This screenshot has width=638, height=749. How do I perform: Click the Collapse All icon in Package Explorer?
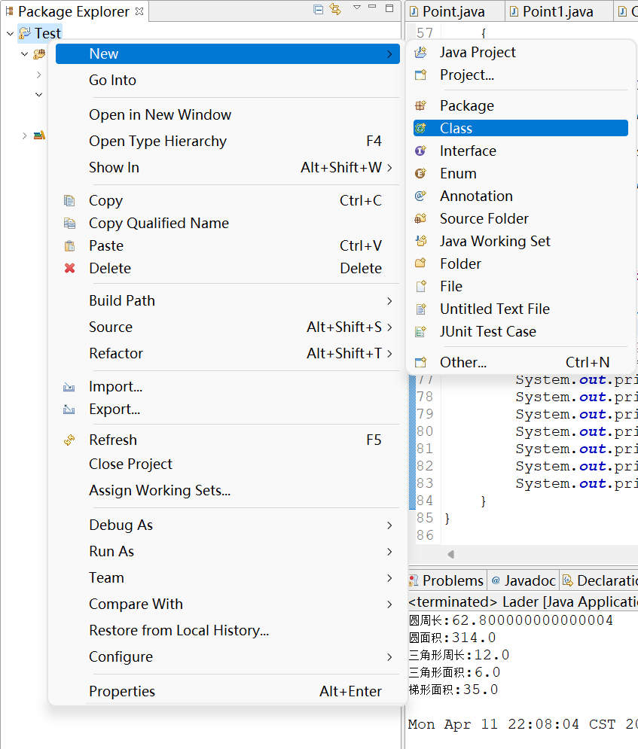click(318, 10)
